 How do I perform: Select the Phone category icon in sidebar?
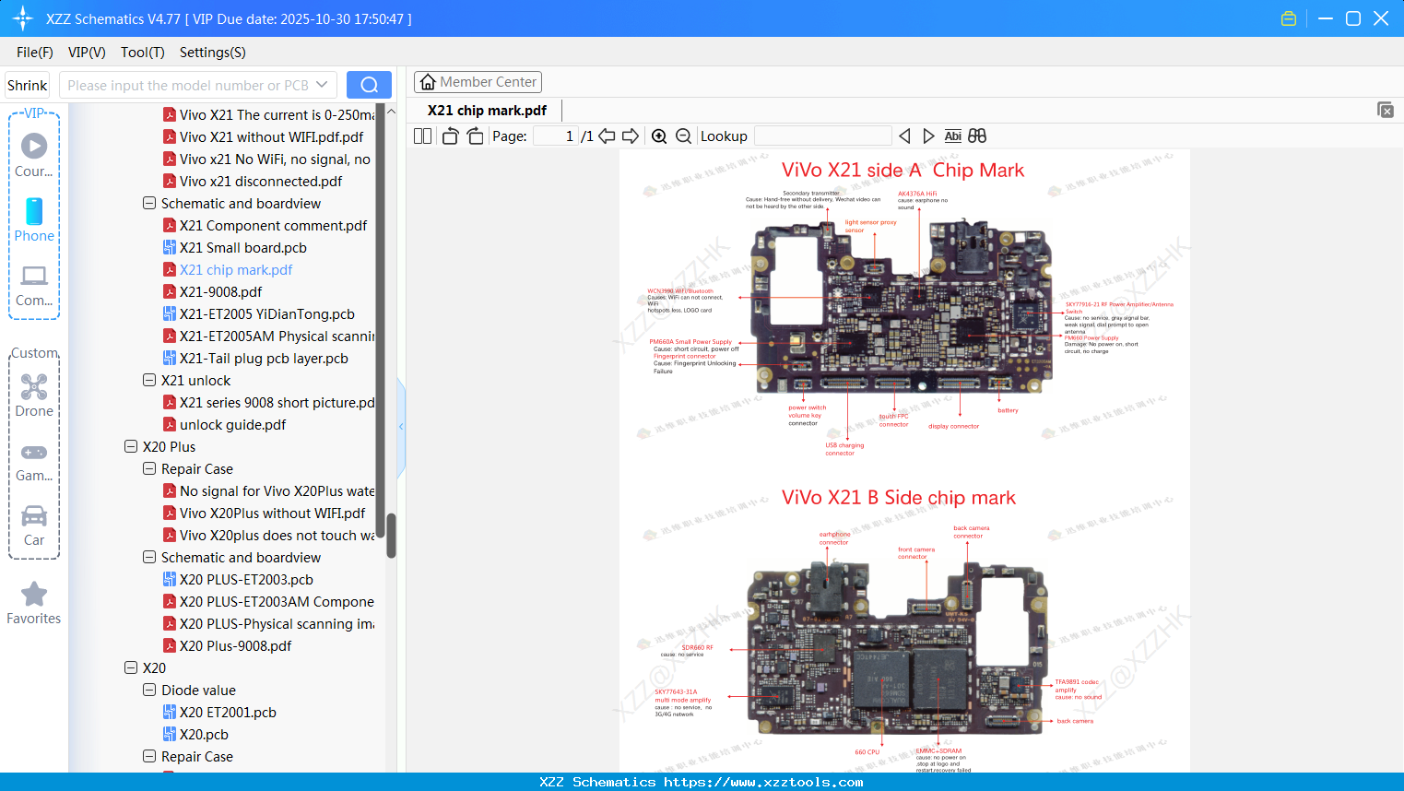pos(33,219)
